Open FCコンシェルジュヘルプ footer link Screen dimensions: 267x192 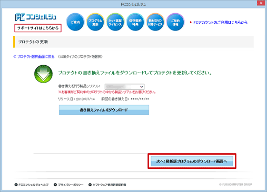click(32, 185)
